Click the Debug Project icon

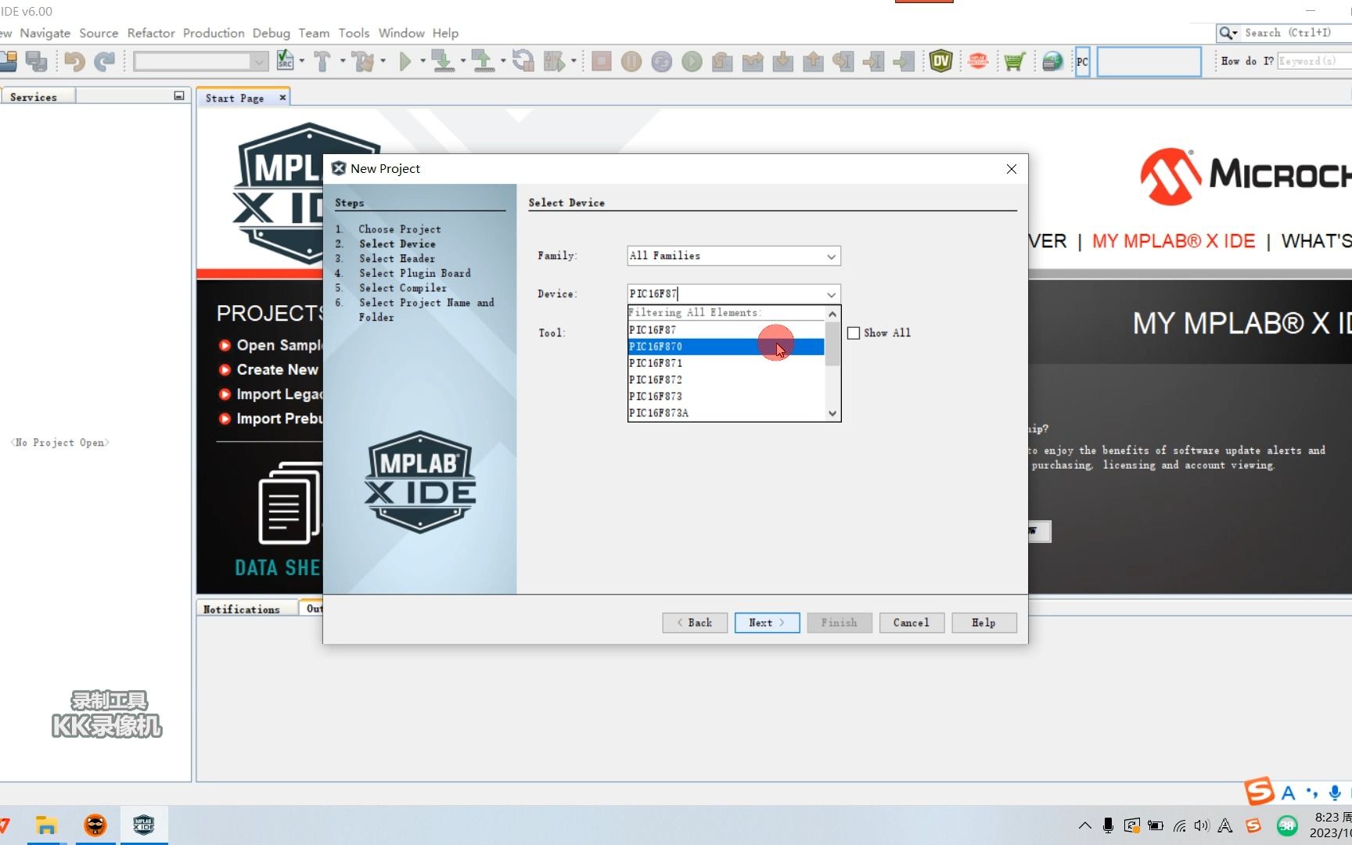pyautogui.click(x=555, y=61)
